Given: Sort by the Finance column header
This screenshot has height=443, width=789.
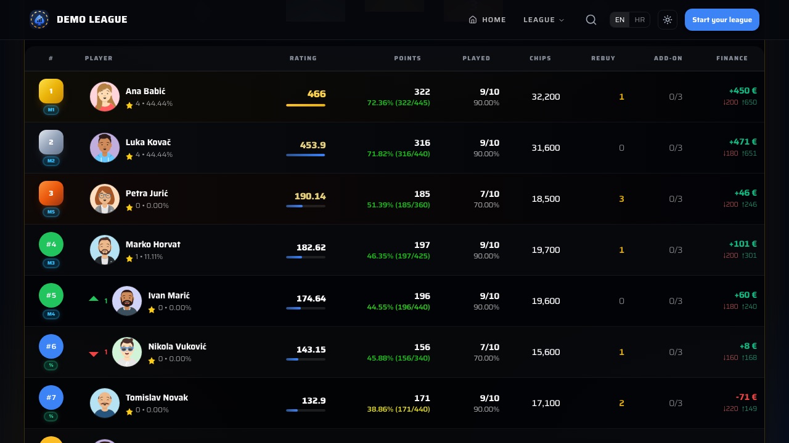Looking at the screenshot, I should tap(732, 58).
